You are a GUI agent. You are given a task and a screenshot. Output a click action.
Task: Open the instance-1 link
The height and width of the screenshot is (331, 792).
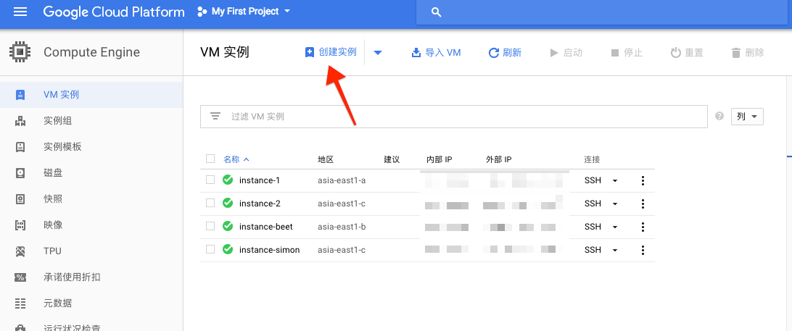pyautogui.click(x=260, y=180)
